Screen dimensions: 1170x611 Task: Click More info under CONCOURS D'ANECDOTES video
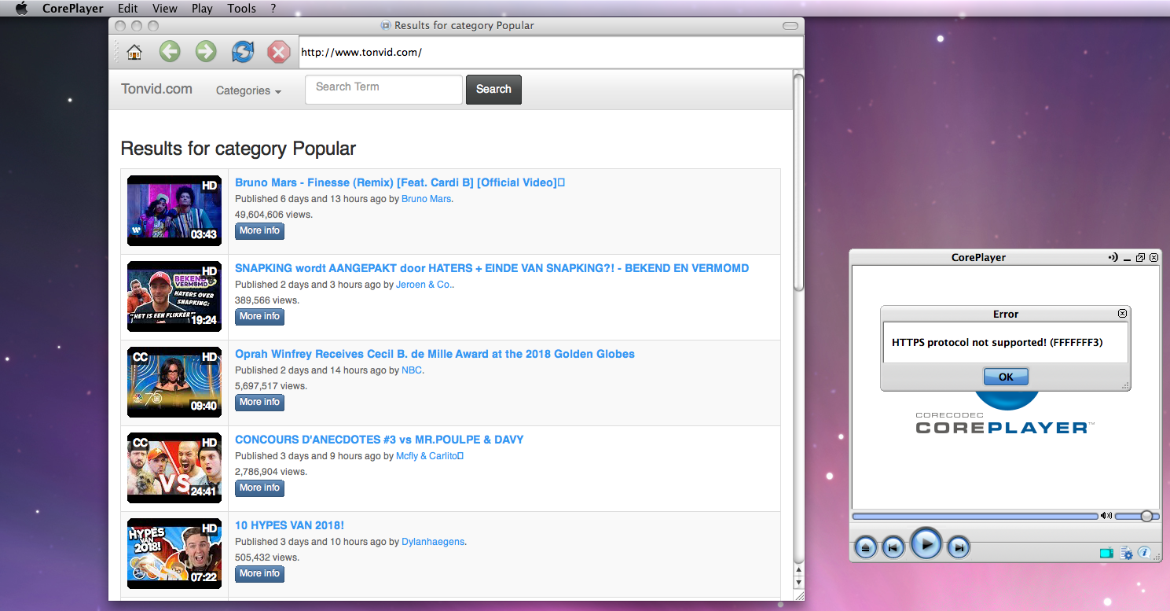259,488
